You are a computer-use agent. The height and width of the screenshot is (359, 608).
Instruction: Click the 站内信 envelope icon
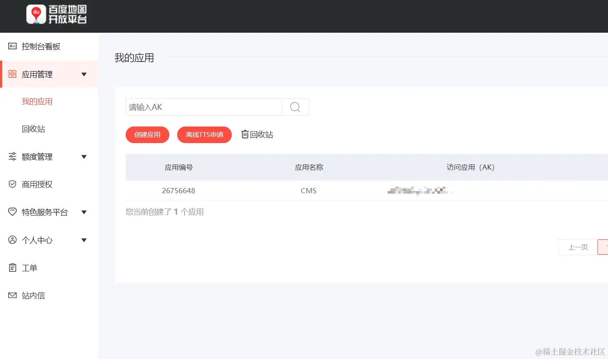tap(12, 295)
